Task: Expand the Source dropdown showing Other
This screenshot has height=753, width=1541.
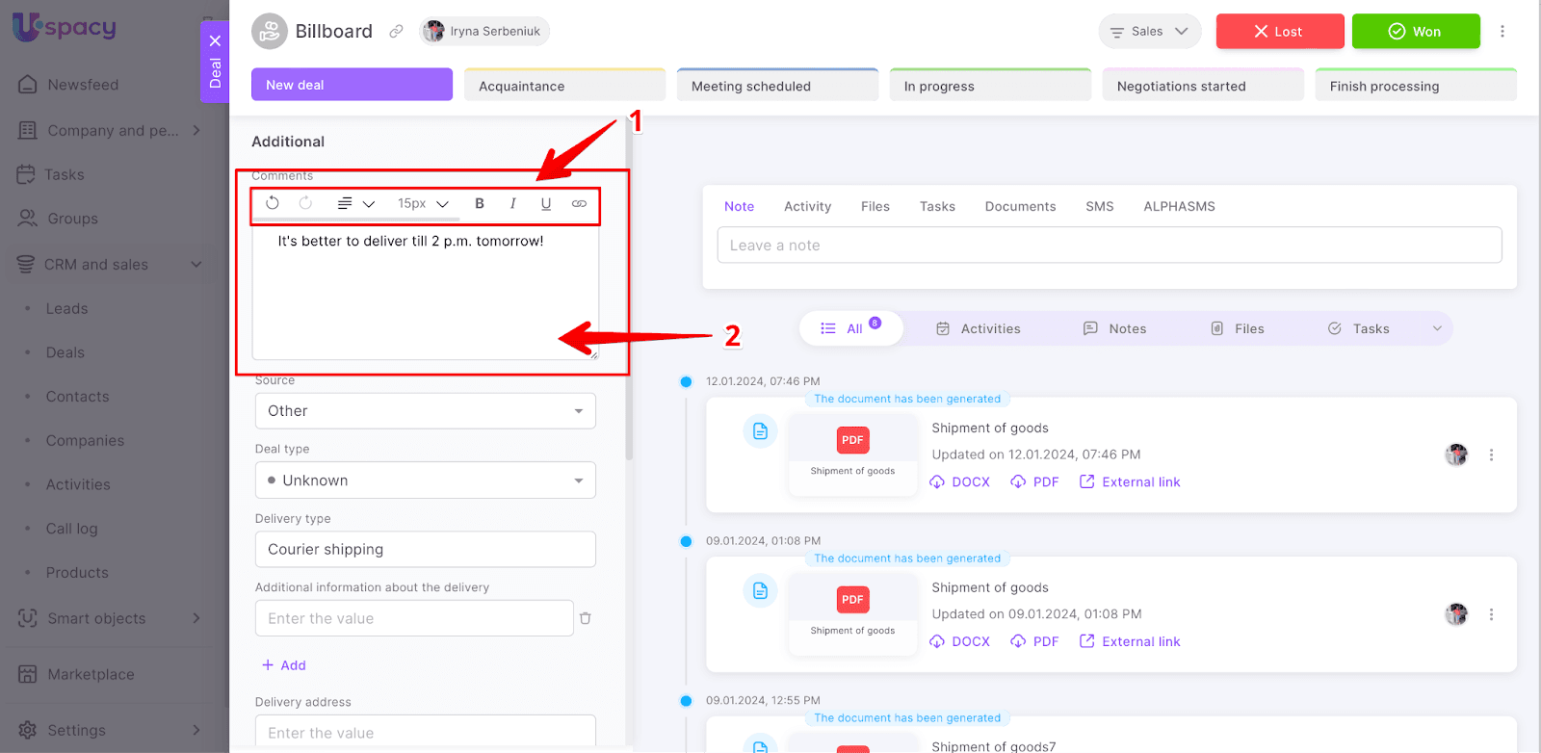Action: click(425, 411)
